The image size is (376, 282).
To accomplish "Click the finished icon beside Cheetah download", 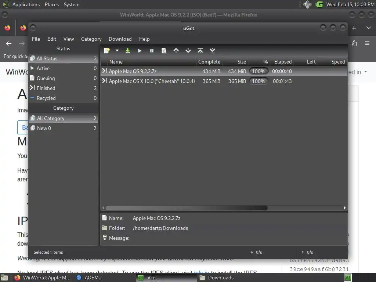I will [104, 80].
